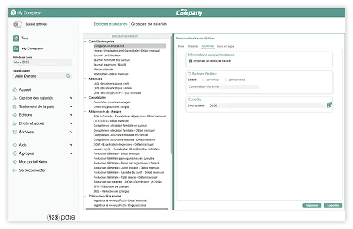The width and height of the screenshot is (353, 229).
Task: Click the Archives box icon
Action: point(15,132)
